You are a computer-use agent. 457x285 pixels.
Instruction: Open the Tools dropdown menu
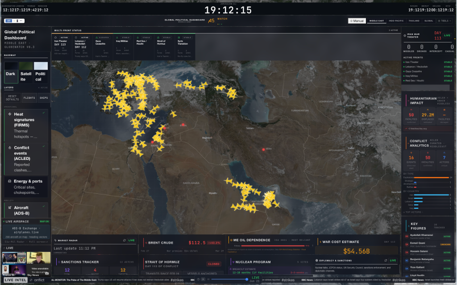[x=445, y=21]
